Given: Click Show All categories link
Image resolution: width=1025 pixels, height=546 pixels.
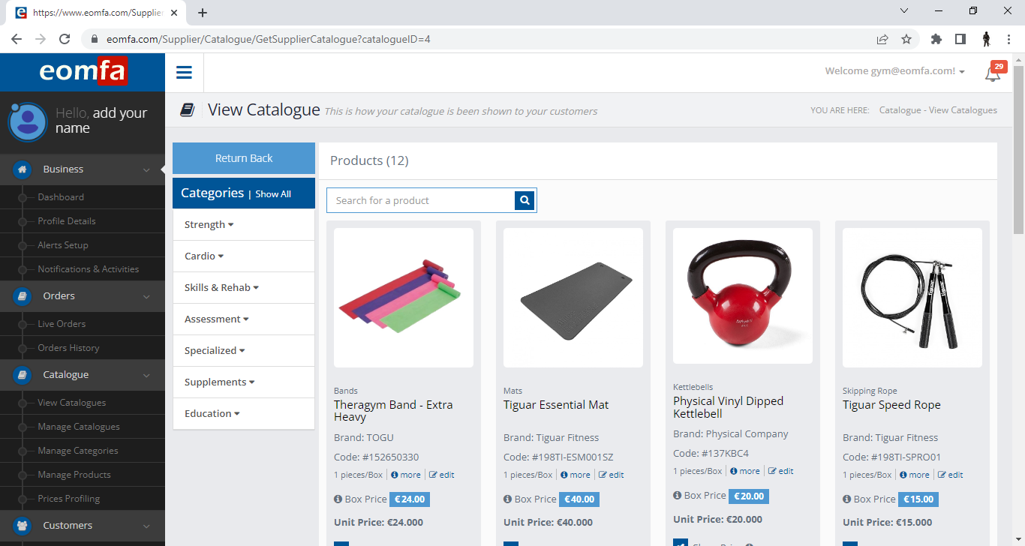Looking at the screenshot, I should click(x=273, y=194).
